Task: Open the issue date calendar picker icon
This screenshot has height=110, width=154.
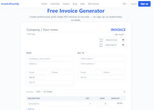Action: [123, 40]
